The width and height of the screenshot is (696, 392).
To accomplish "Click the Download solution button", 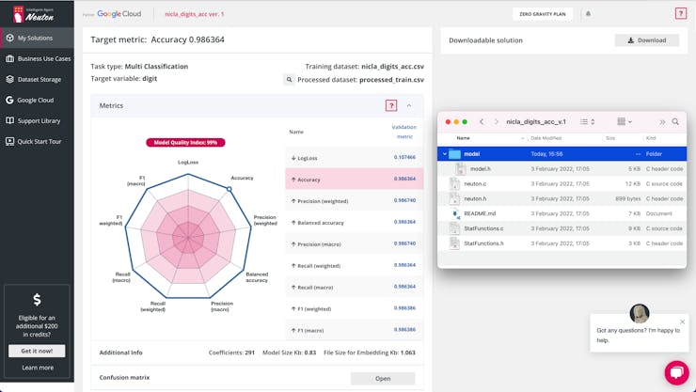I will tap(647, 40).
